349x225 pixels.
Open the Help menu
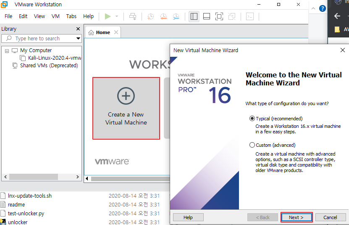88,16
